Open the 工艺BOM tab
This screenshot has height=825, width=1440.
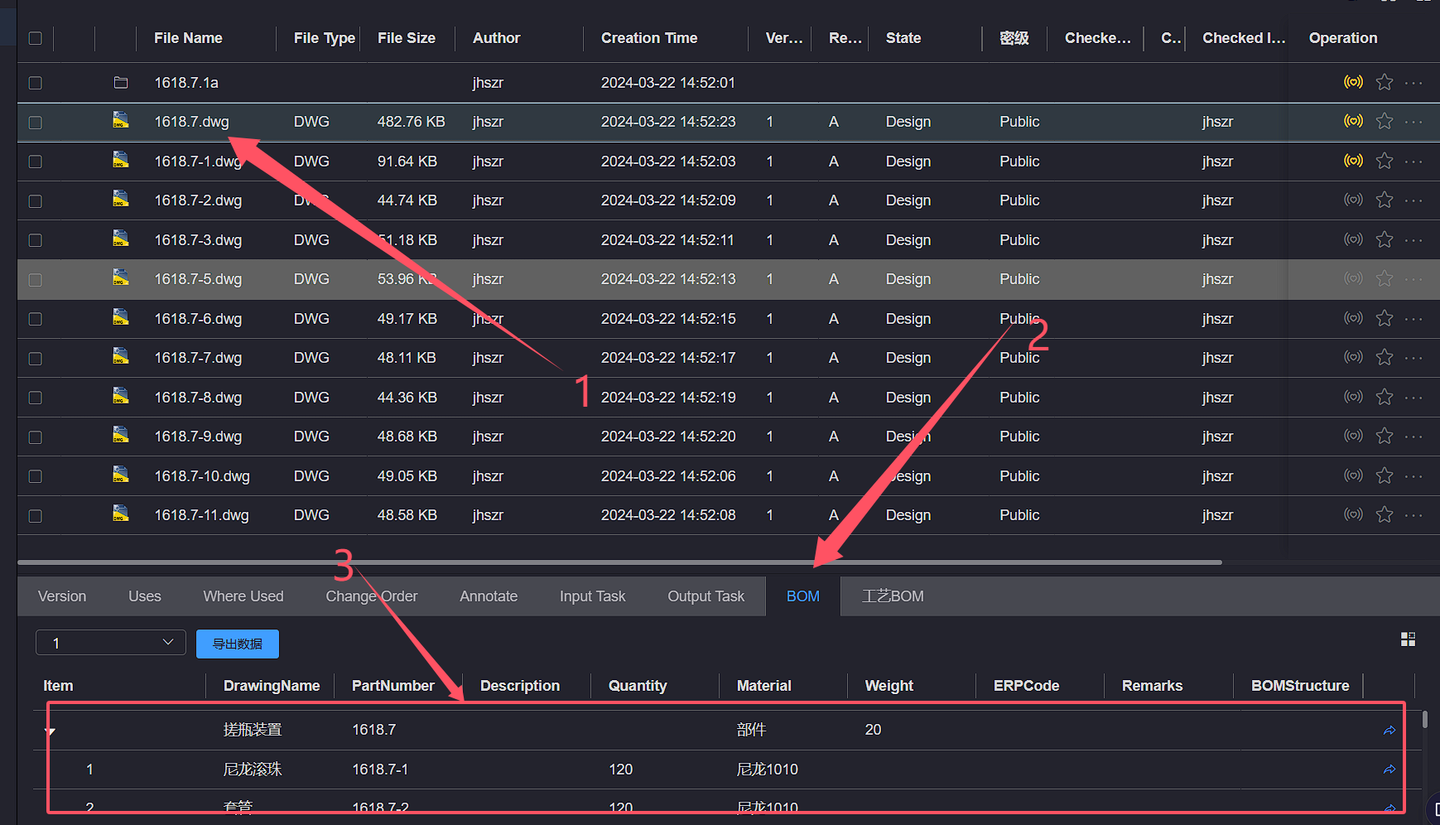click(893, 596)
